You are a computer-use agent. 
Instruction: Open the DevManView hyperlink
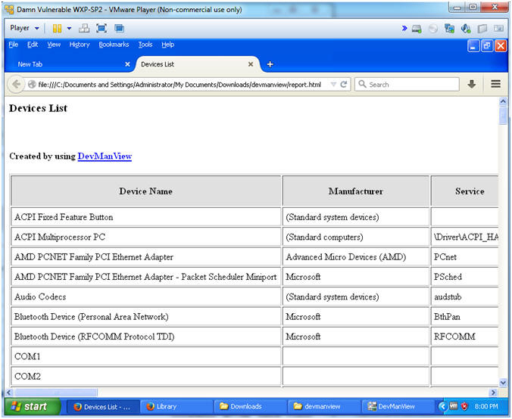coord(105,157)
